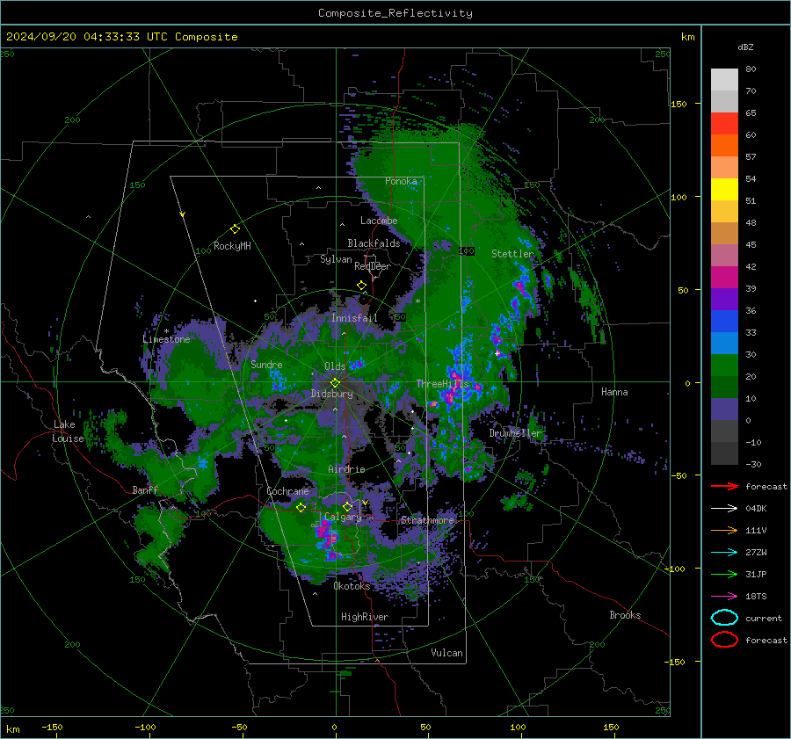The image size is (791, 739).
Task: Click the Hanna city label
Action: coord(614,392)
